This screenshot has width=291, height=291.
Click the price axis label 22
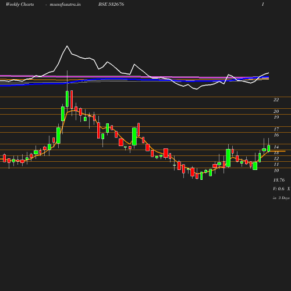(x=276, y=100)
